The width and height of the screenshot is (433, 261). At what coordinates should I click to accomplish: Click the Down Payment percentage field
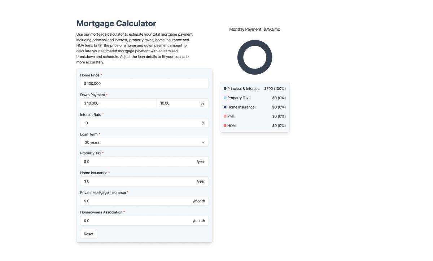tap(183, 103)
